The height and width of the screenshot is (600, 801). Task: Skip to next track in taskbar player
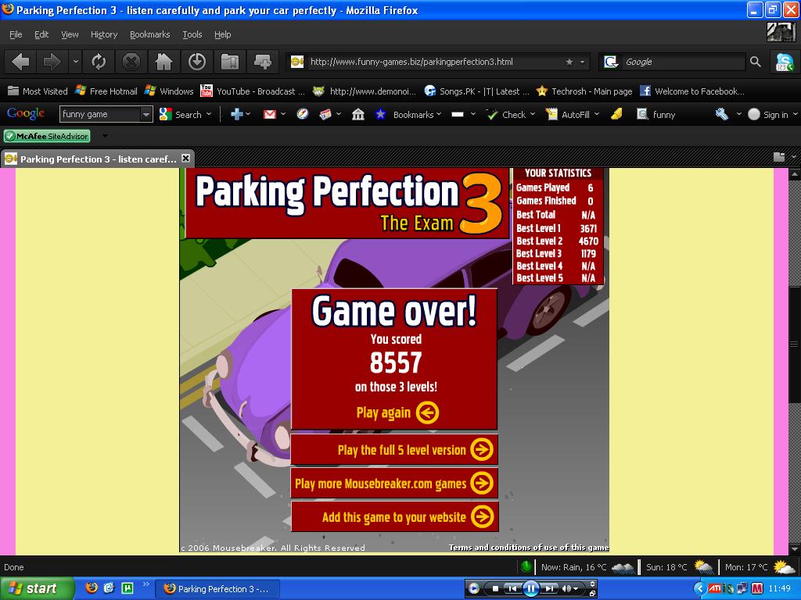pos(548,588)
